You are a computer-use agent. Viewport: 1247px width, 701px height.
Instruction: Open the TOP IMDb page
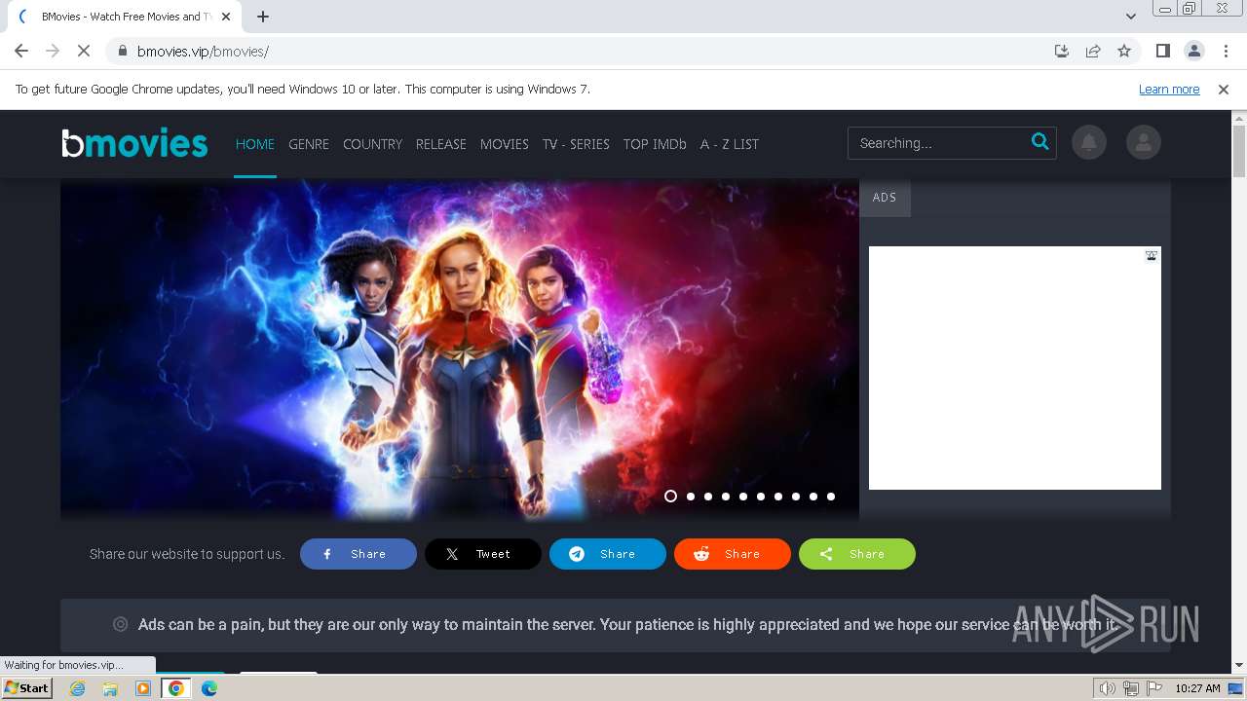pos(655,143)
